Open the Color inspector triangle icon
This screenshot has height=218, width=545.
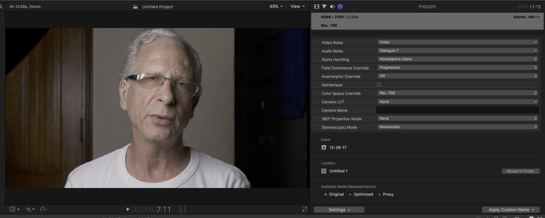[x=324, y=7]
